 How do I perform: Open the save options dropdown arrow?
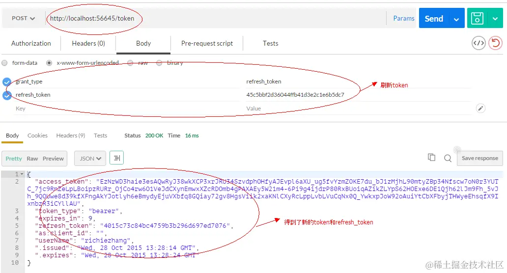point(495,19)
